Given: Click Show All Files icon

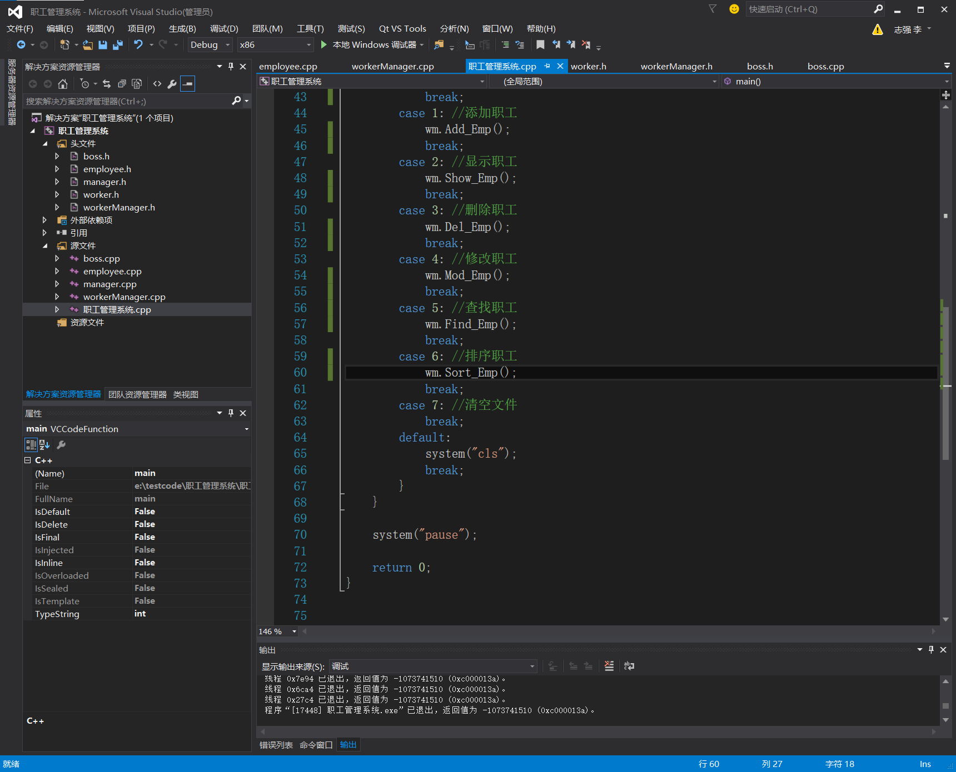Looking at the screenshot, I should 137,84.
